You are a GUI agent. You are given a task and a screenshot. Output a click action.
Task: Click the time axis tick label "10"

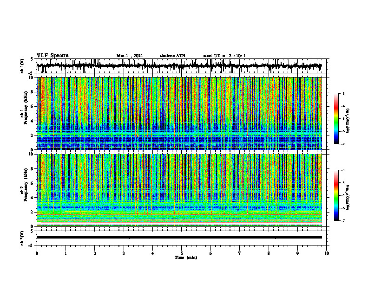tap(327, 253)
